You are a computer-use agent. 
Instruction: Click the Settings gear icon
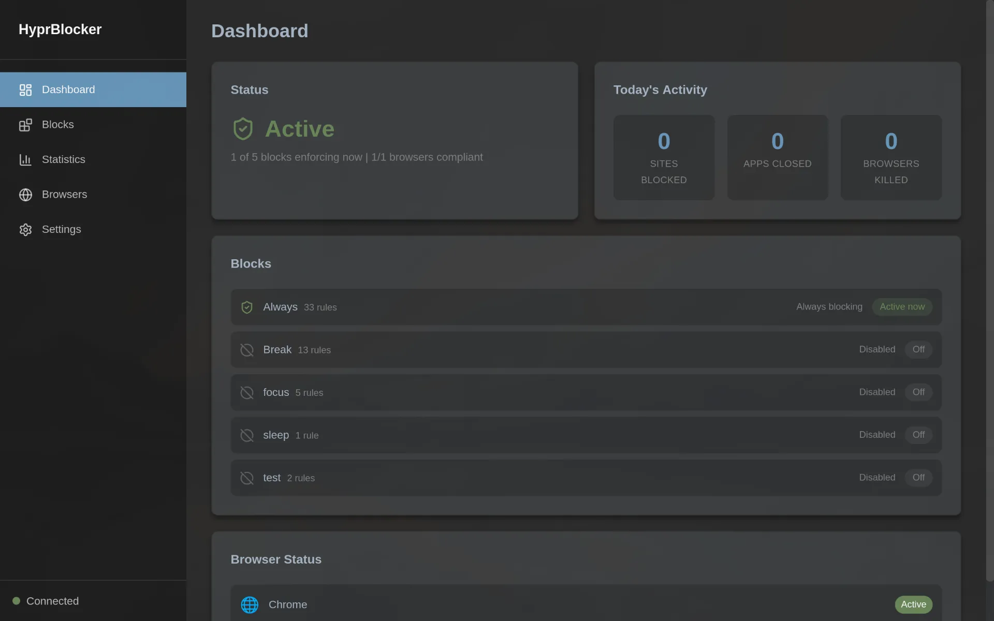tap(25, 230)
